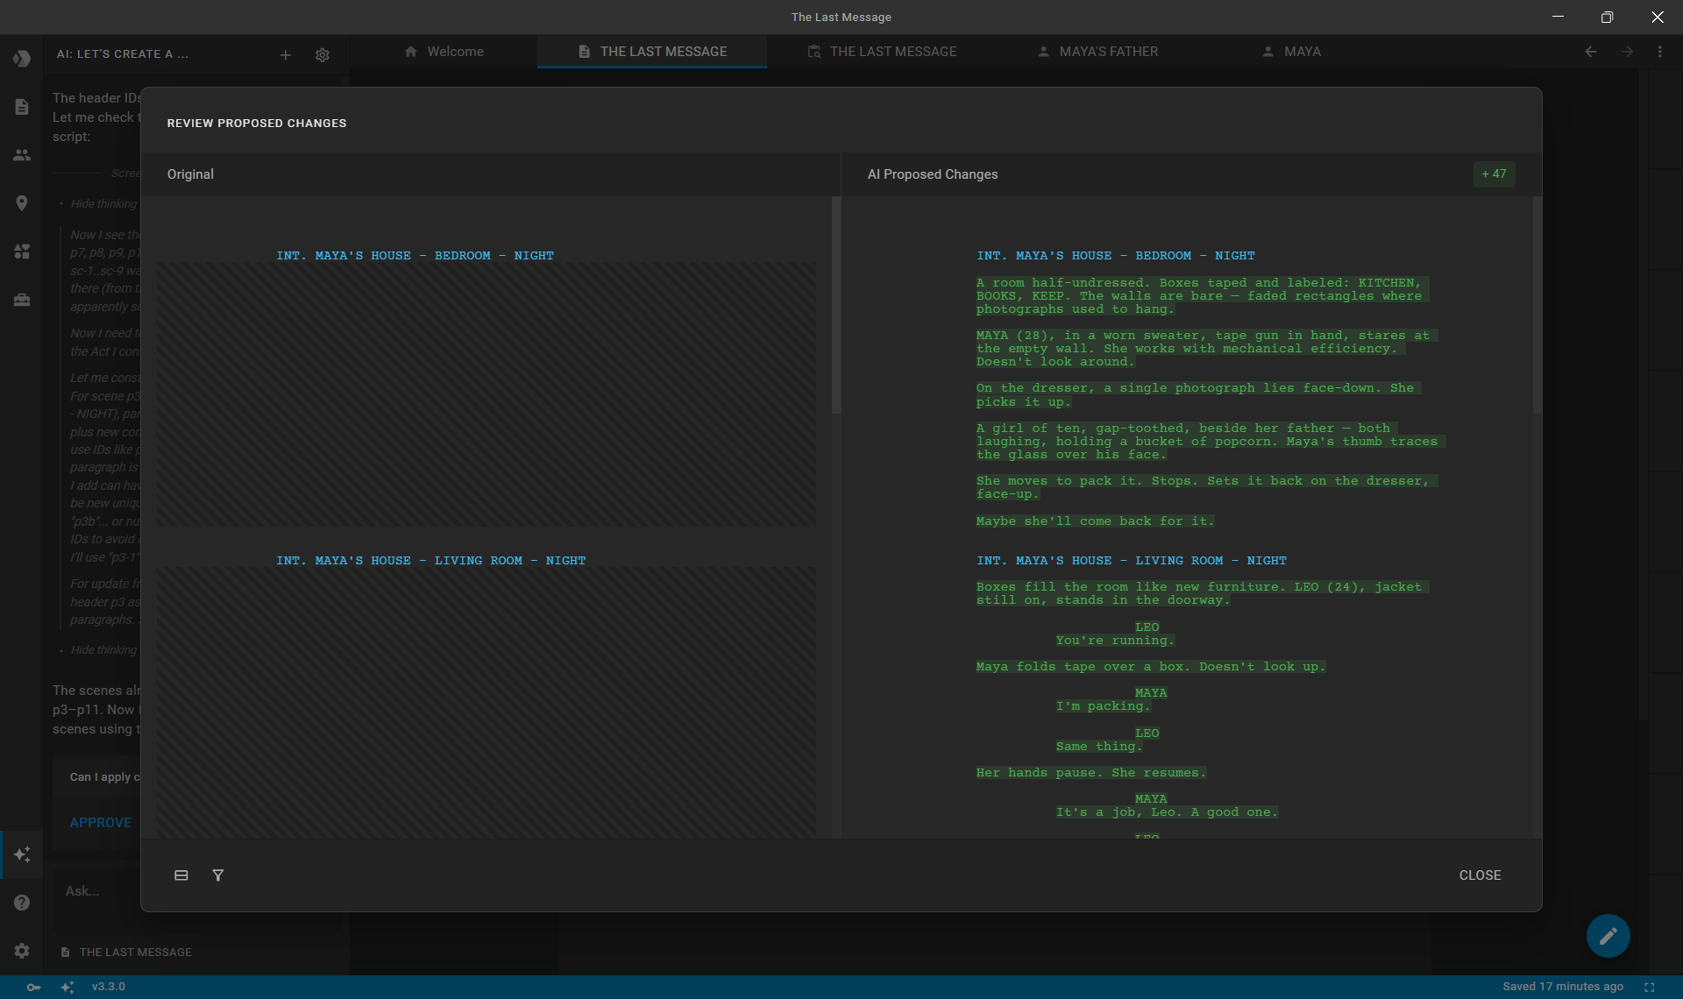This screenshot has height=999, width=1683.
Task: Toggle the diff view layout icon
Action: pos(181,875)
